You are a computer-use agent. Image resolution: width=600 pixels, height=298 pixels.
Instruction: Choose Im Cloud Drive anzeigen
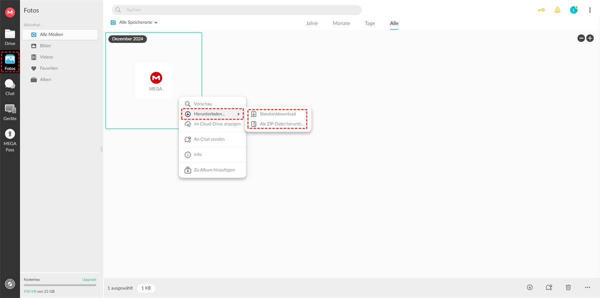click(x=212, y=124)
